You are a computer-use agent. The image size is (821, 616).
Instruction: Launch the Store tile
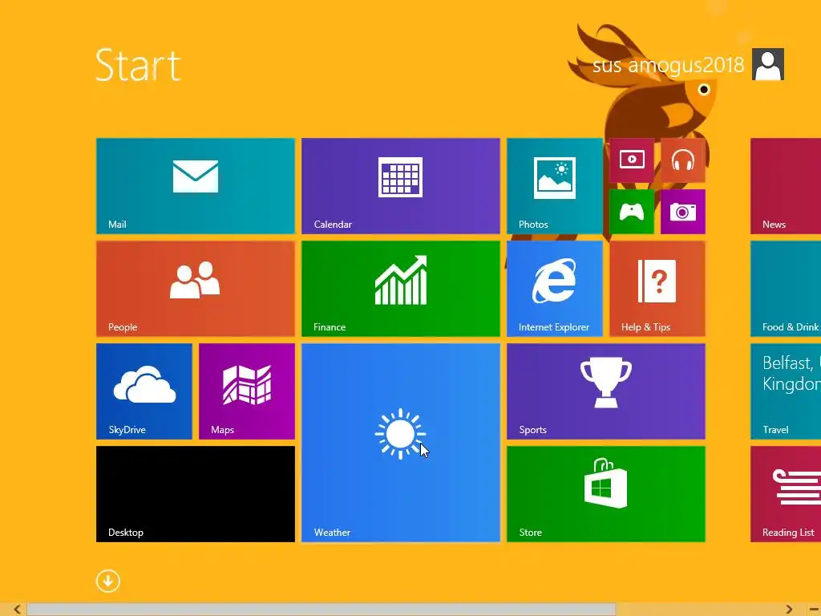click(x=606, y=494)
